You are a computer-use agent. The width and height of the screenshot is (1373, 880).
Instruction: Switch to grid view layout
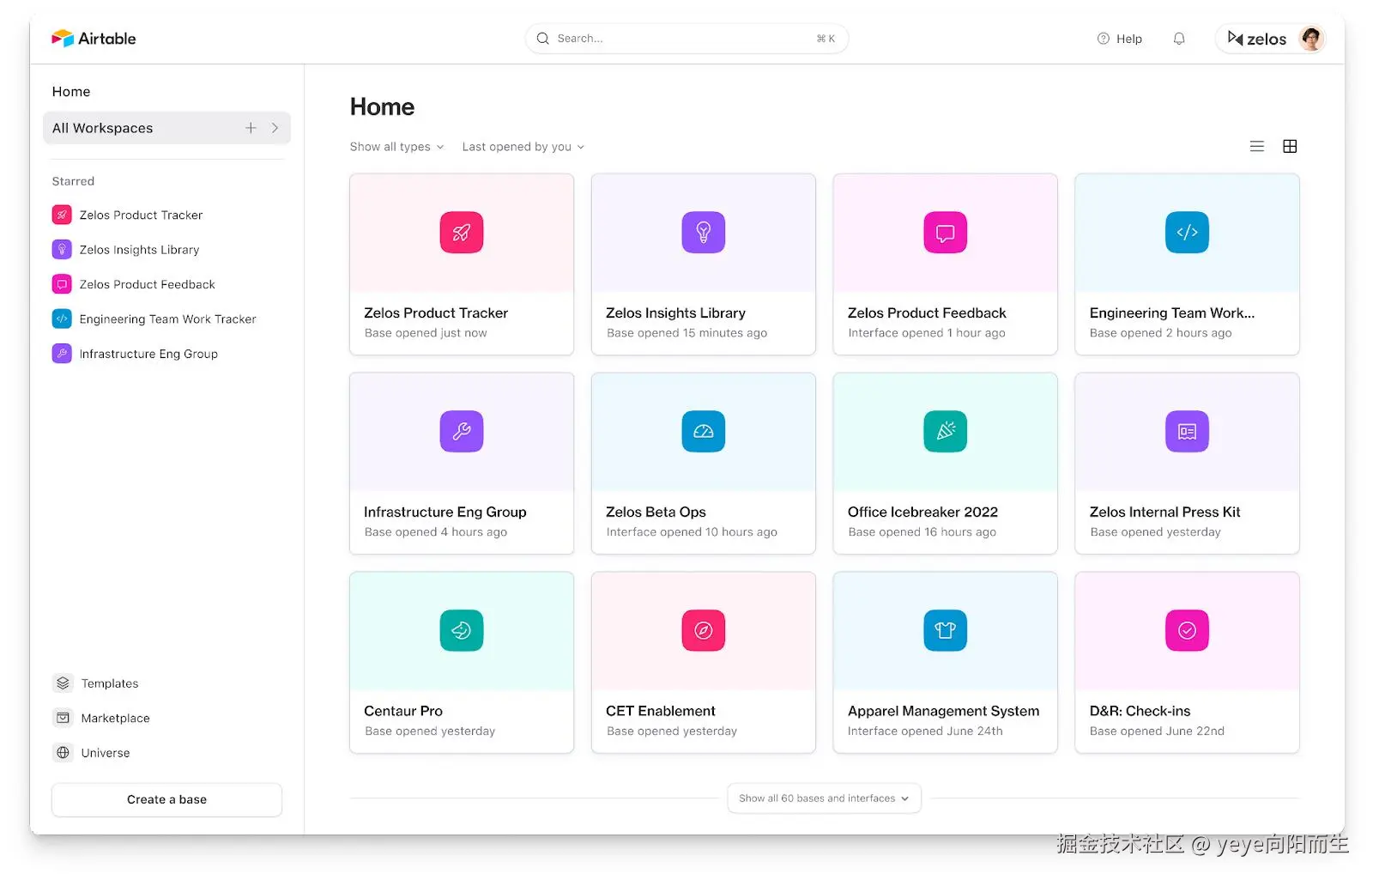1290,147
